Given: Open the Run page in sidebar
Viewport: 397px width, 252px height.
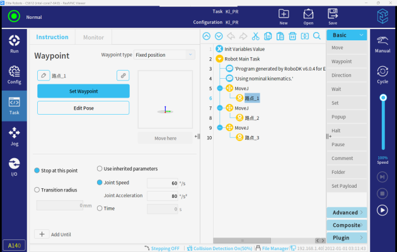Looking at the screenshot, I should [x=14, y=44].
